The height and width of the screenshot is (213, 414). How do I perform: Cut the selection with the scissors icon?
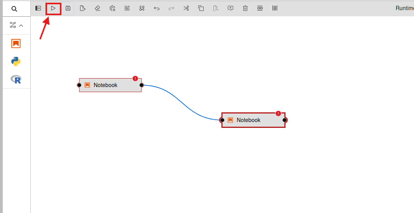pyautogui.click(x=186, y=8)
